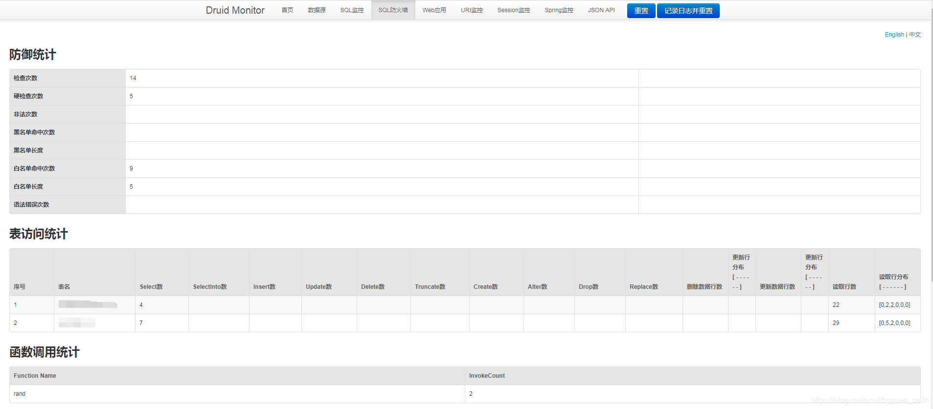Click the Create数 column header
The height and width of the screenshot is (409, 933).
(485, 287)
